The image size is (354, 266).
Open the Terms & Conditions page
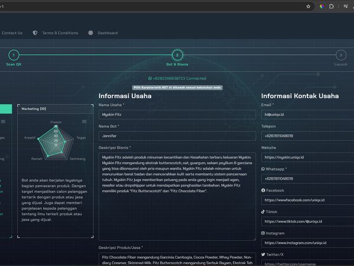[60, 33]
